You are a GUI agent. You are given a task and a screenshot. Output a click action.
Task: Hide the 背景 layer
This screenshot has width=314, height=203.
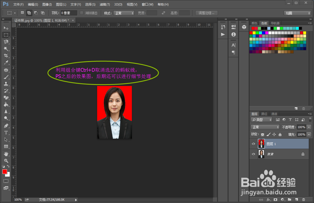(253, 154)
